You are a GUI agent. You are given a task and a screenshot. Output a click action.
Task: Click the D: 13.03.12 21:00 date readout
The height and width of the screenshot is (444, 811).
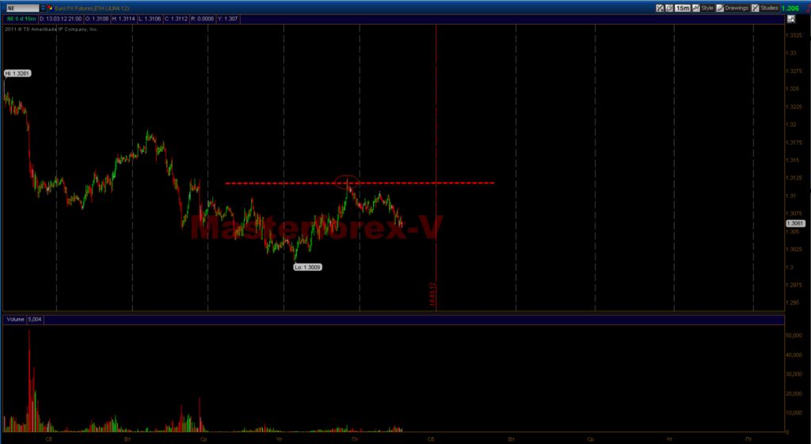[x=60, y=19]
